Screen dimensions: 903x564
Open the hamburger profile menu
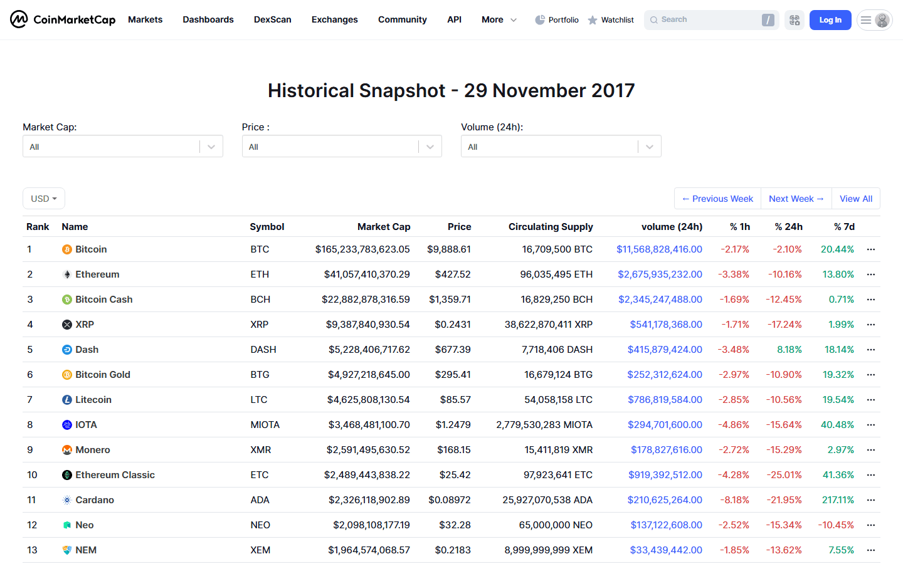point(874,20)
